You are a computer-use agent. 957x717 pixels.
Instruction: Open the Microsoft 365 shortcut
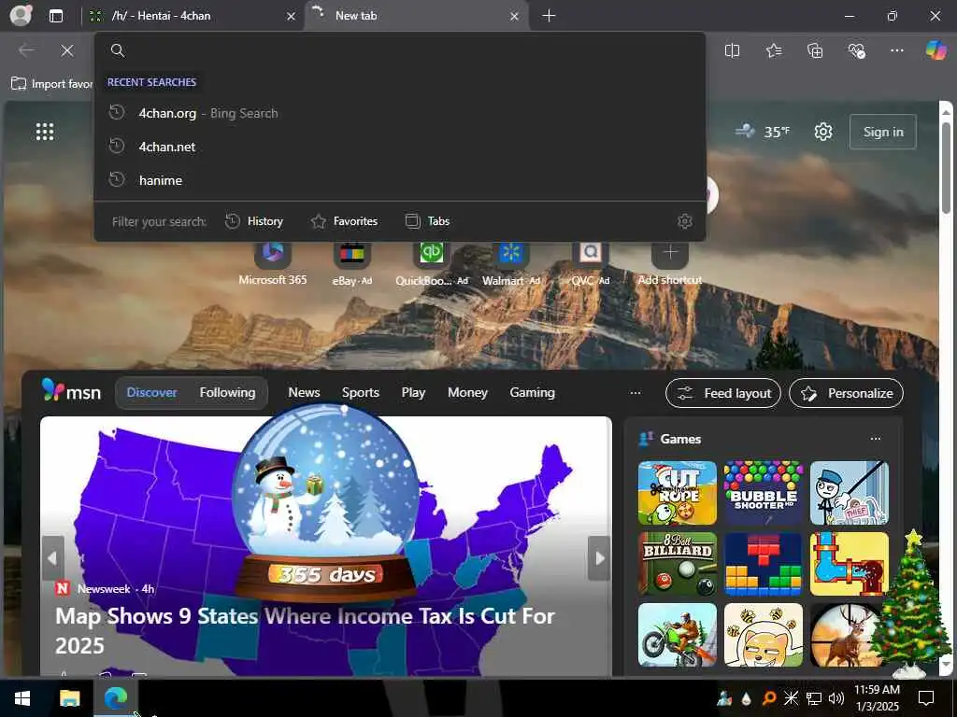[273, 264]
